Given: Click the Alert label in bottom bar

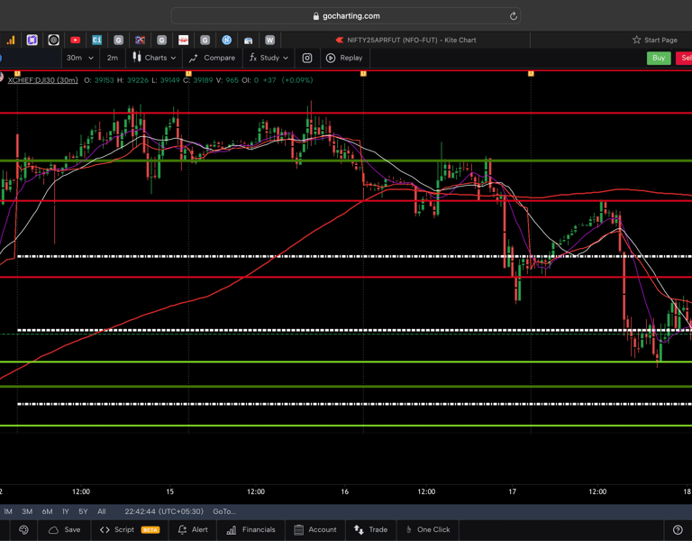Looking at the screenshot, I should [x=199, y=529].
